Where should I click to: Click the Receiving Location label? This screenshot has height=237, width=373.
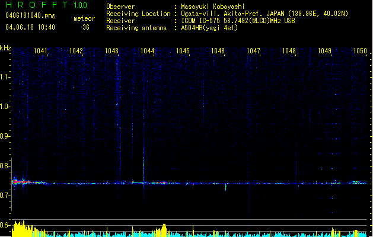138,14
